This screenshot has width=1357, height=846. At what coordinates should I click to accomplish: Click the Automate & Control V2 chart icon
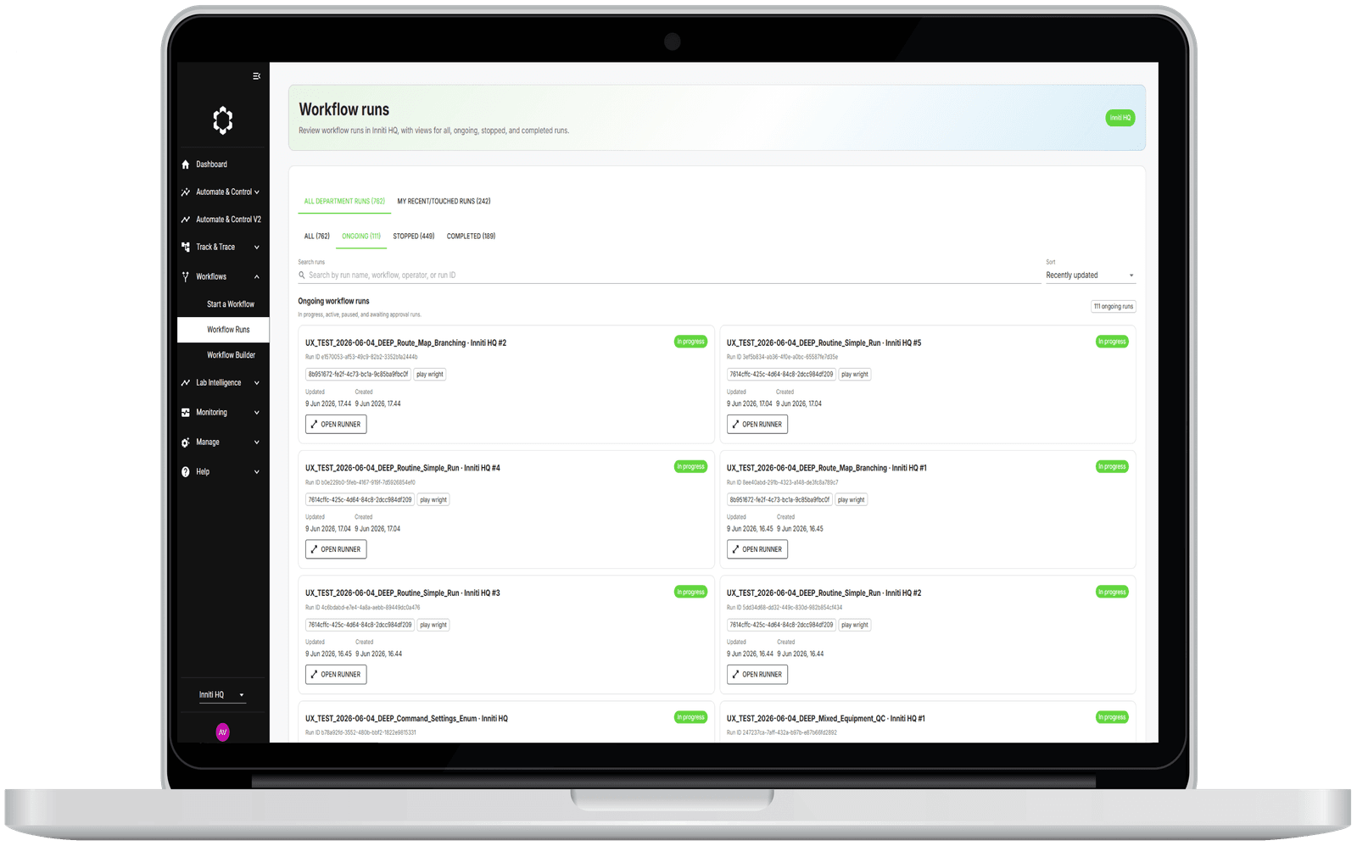[186, 220]
